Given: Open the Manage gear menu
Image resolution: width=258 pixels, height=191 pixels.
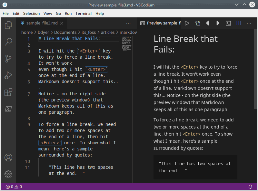Looking at the screenshot, I should 8,174.
